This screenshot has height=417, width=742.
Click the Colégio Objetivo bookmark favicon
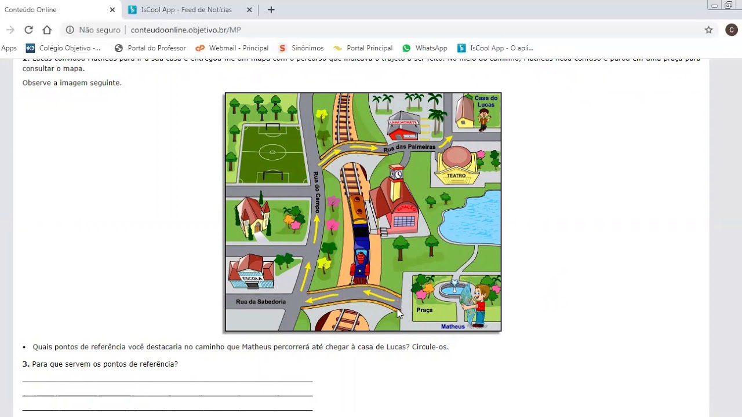[30, 48]
